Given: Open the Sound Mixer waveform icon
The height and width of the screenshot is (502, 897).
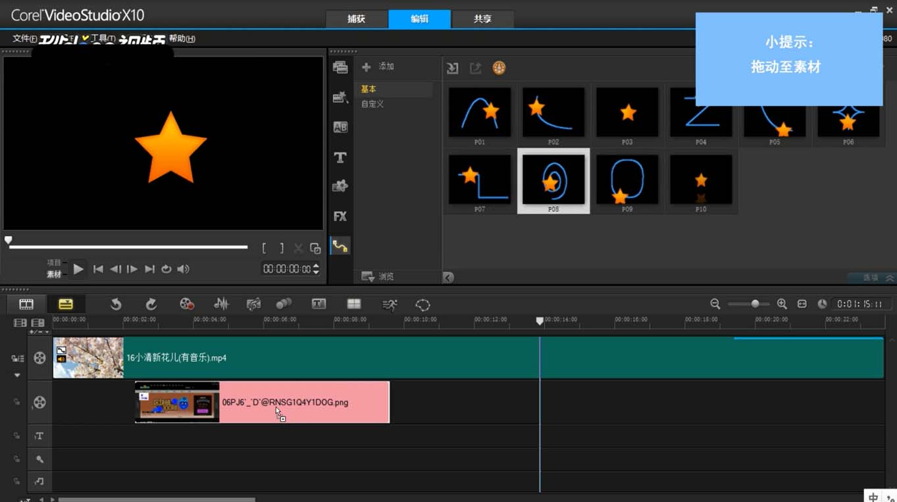Looking at the screenshot, I should tap(221, 304).
